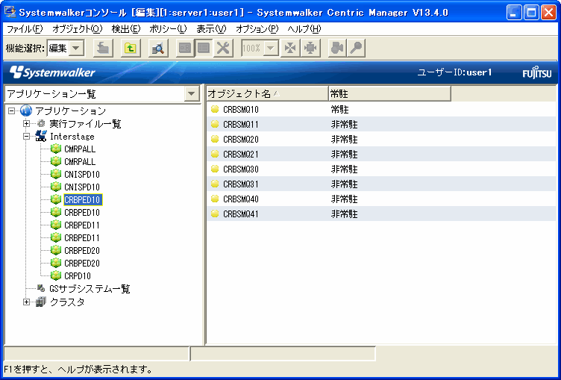The image size is (561, 380).
Task: Click the up-one-level folder icon
Action: (x=131, y=48)
